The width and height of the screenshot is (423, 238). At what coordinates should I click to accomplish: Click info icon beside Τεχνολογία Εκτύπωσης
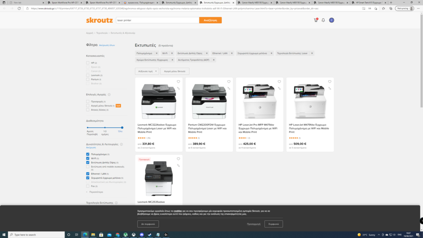116,203
